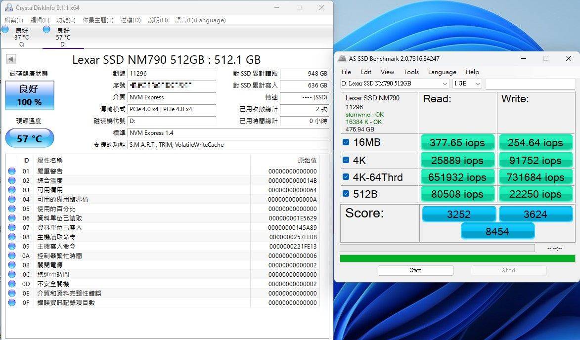Viewport: 580px width, 340px height.
Task: Click the Abort button
Action: click(x=508, y=270)
